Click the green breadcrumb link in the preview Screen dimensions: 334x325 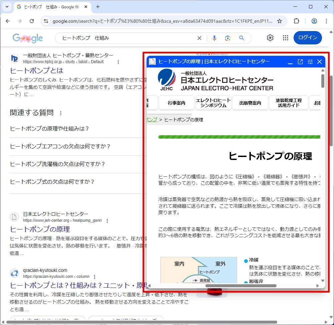point(152,120)
